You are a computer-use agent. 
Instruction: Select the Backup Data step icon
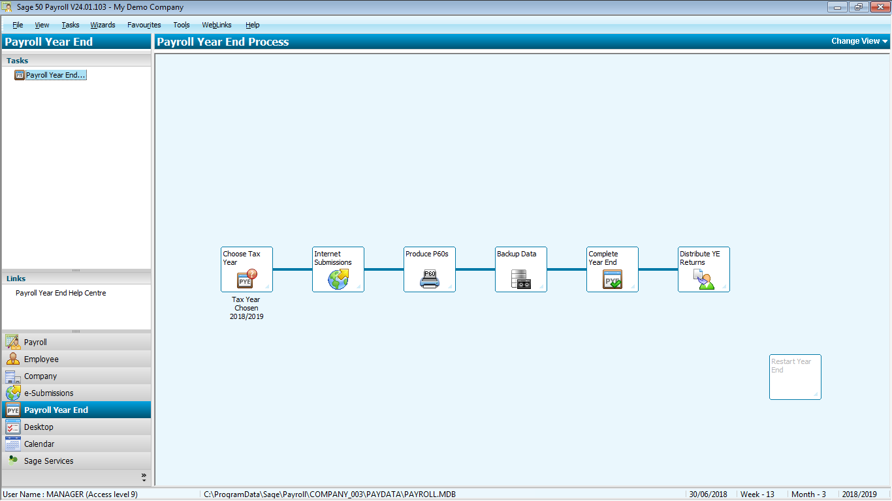(521, 279)
